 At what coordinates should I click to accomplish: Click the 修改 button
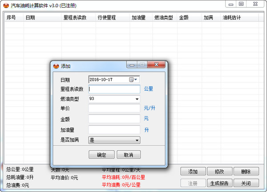pyautogui.click(x=219, y=172)
